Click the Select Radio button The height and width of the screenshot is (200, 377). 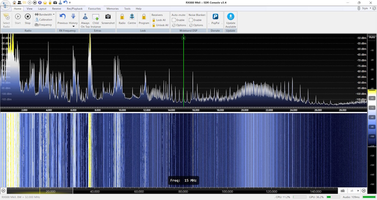coord(6,21)
